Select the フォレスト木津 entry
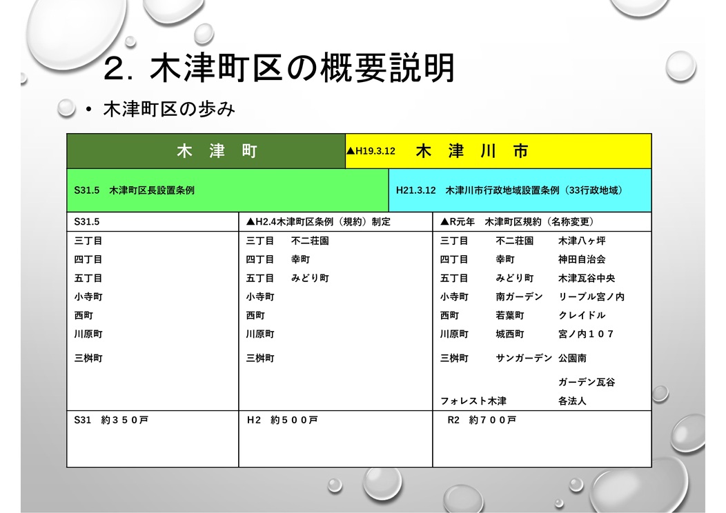 tap(473, 401)
